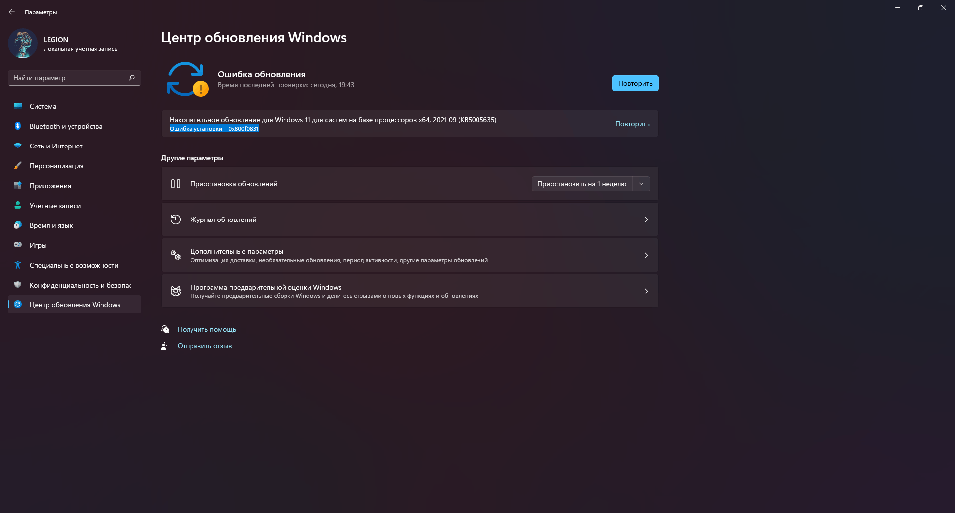Click the Отправить отзыв feedback icon

[x=165, y=346]
